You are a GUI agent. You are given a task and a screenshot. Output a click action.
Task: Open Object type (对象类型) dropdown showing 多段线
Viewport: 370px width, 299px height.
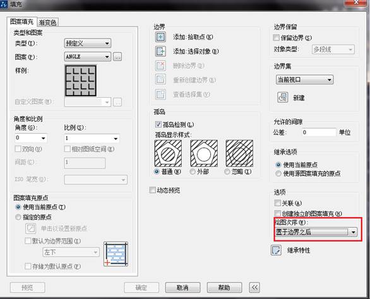333,50
